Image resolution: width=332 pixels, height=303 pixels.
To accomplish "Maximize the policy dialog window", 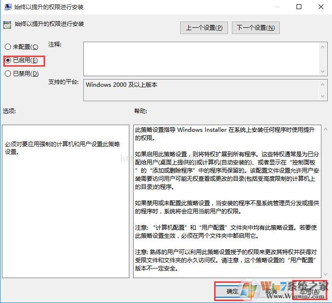I will point(299,7).
